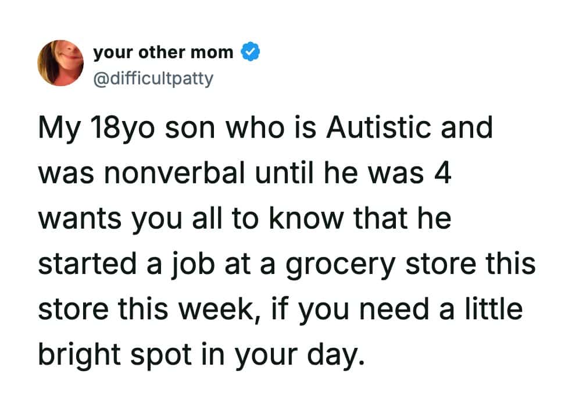Click the word "bright" in the last line
Image resolution: width=579 pixels, height=413 pixels.
point(74,354)
